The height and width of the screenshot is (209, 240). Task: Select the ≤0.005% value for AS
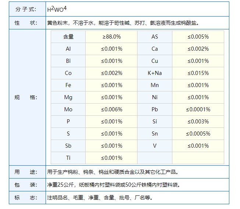tap(198, 37)
